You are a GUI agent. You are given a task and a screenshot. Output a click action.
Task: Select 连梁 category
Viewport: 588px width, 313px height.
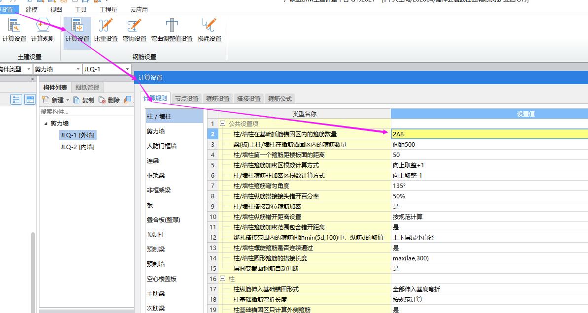[174, 160]
